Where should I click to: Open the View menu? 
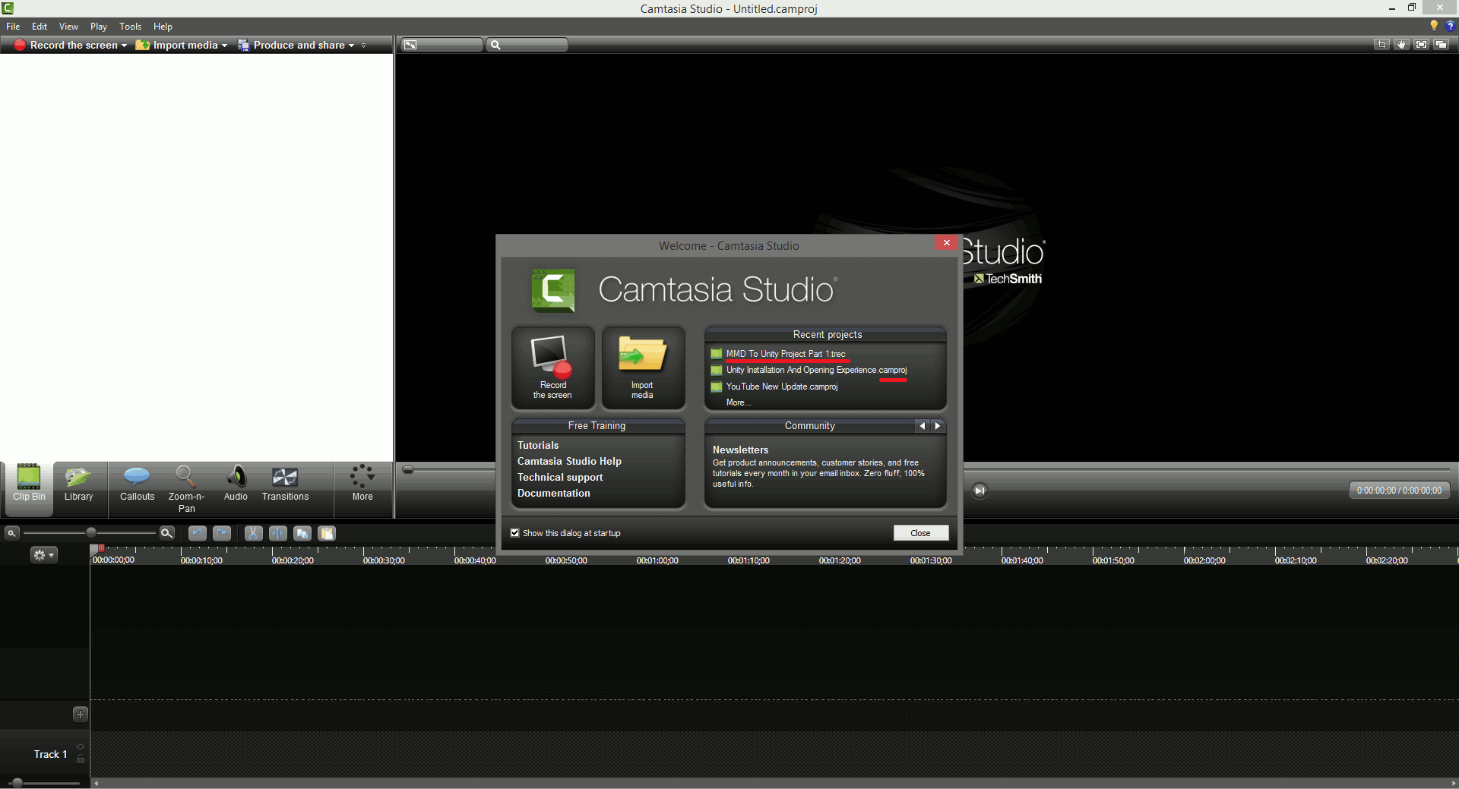(x=68, y=27)
